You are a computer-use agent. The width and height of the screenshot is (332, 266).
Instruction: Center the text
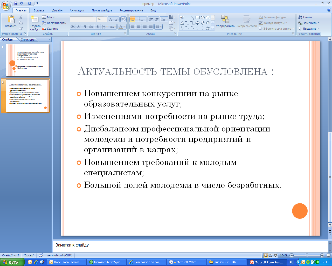[139, 27]
